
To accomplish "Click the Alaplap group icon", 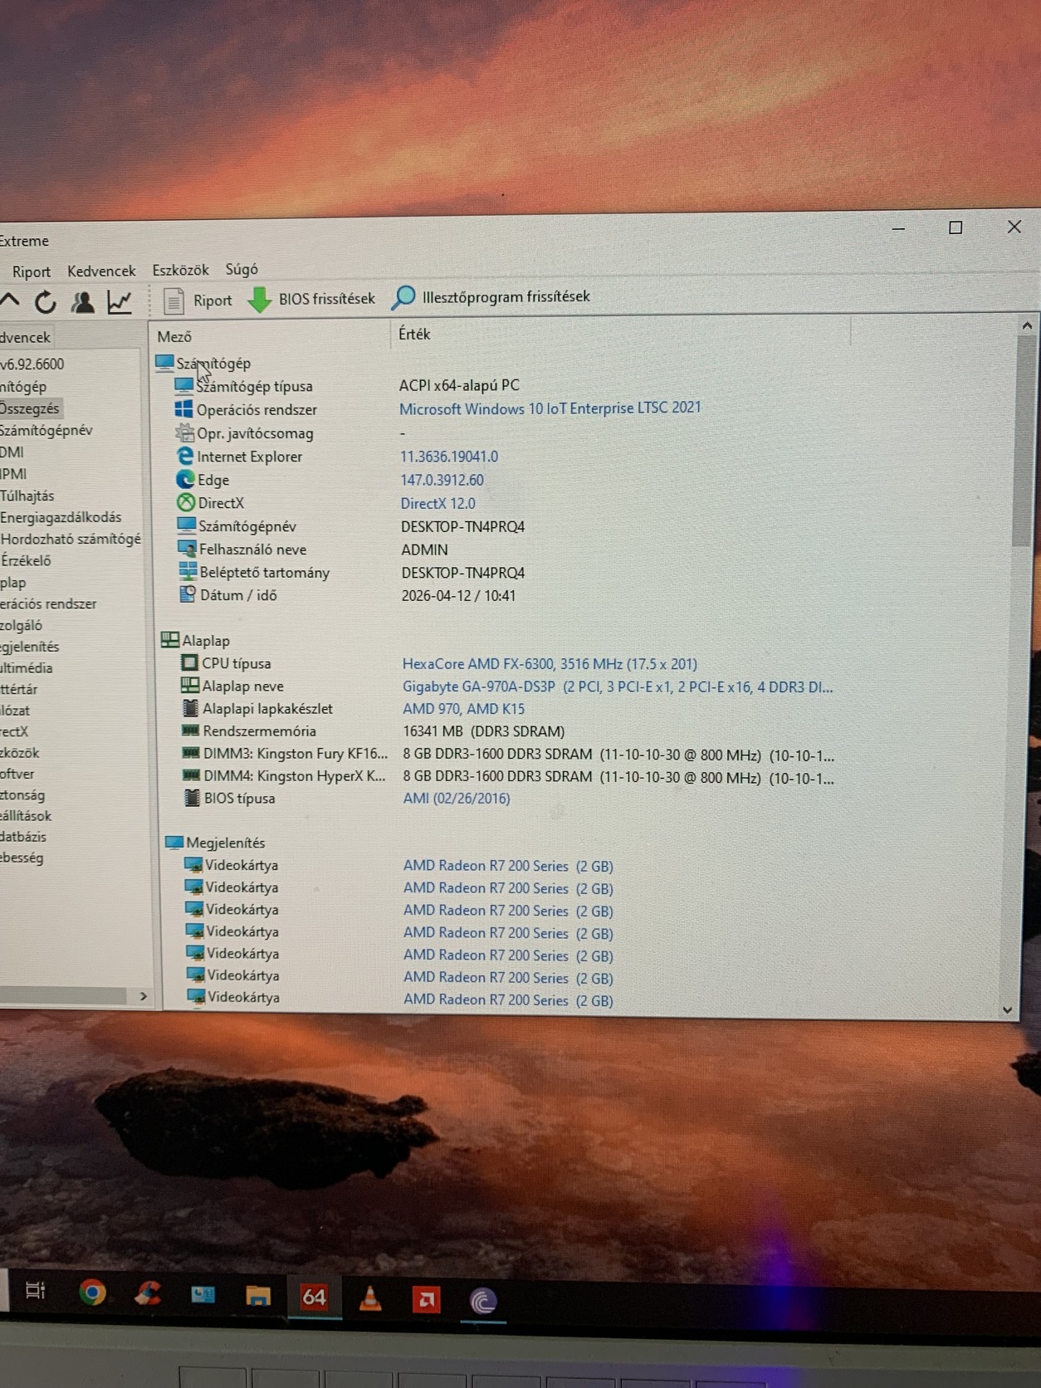I will tap(170, 640).
